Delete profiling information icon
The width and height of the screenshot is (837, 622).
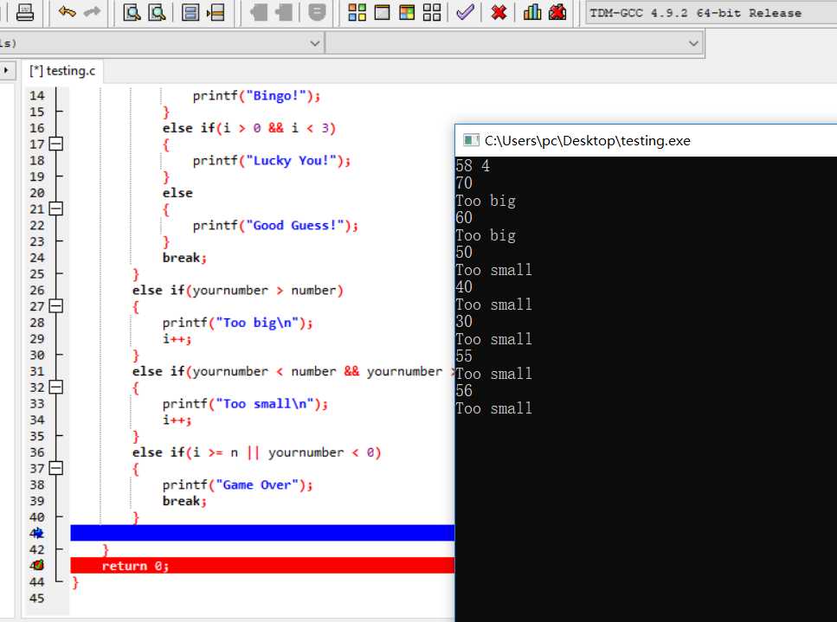point(557,12)
